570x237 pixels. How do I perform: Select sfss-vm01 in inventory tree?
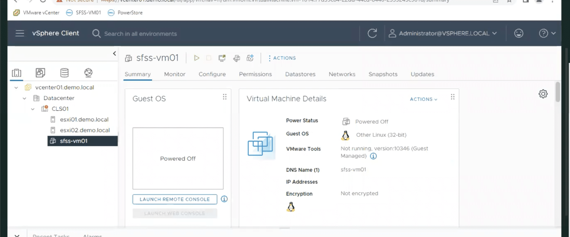tap(83, 141)
